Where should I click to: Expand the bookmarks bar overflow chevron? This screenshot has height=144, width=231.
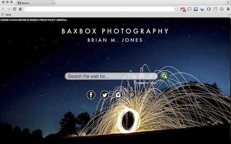coord(229,14)
